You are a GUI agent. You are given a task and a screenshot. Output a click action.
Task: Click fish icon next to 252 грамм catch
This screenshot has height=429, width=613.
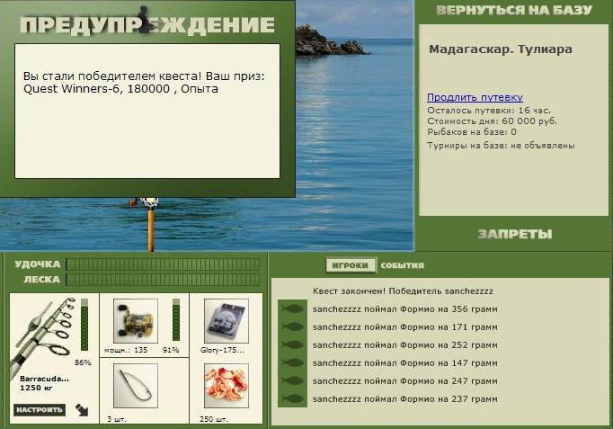pos(292,345)
